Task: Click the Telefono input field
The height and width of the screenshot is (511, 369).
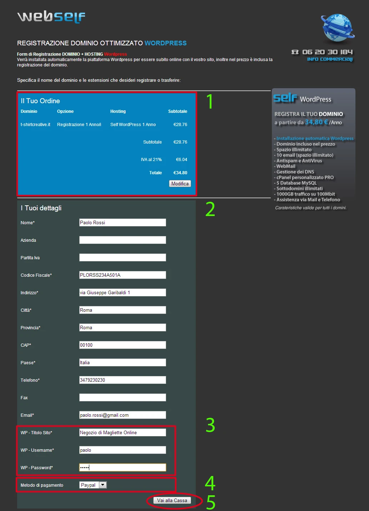Action: 123,380
